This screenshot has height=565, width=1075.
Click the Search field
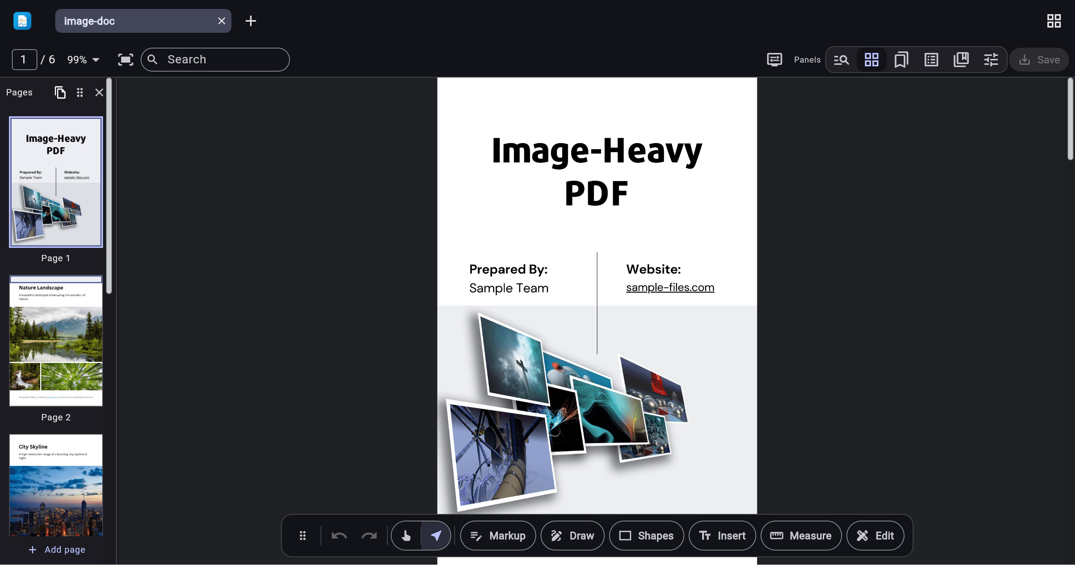point(215,60)
